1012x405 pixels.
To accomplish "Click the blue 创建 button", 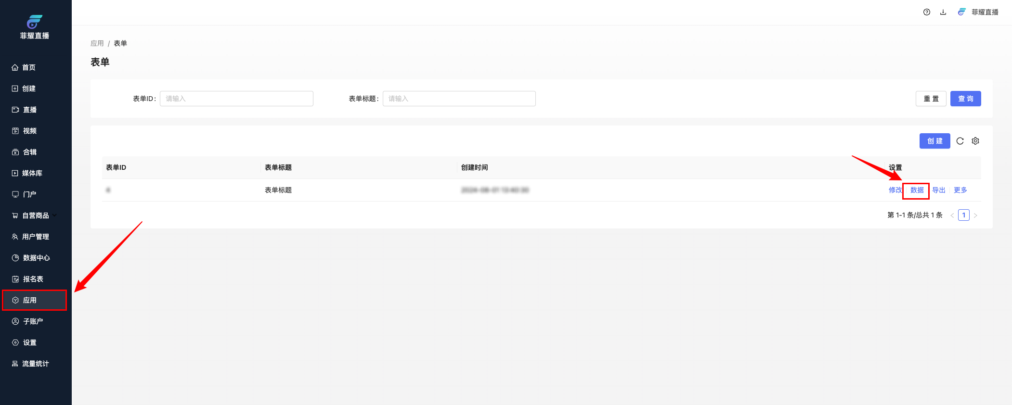I will click(934, 141).
